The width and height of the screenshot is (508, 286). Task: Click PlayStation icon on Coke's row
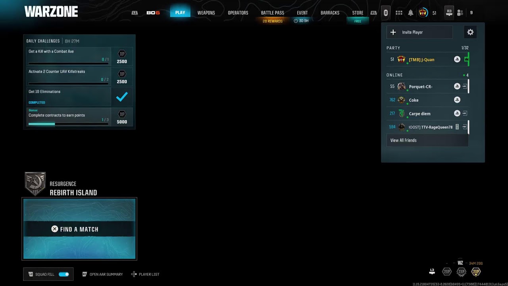[457, 100]
